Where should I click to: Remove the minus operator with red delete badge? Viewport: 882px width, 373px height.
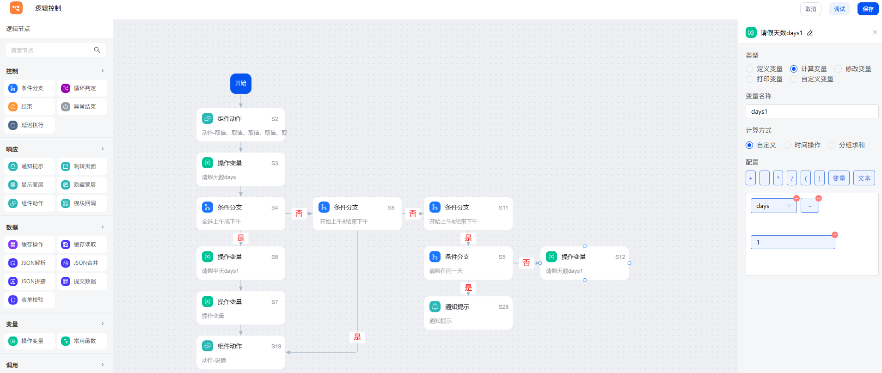819,198
